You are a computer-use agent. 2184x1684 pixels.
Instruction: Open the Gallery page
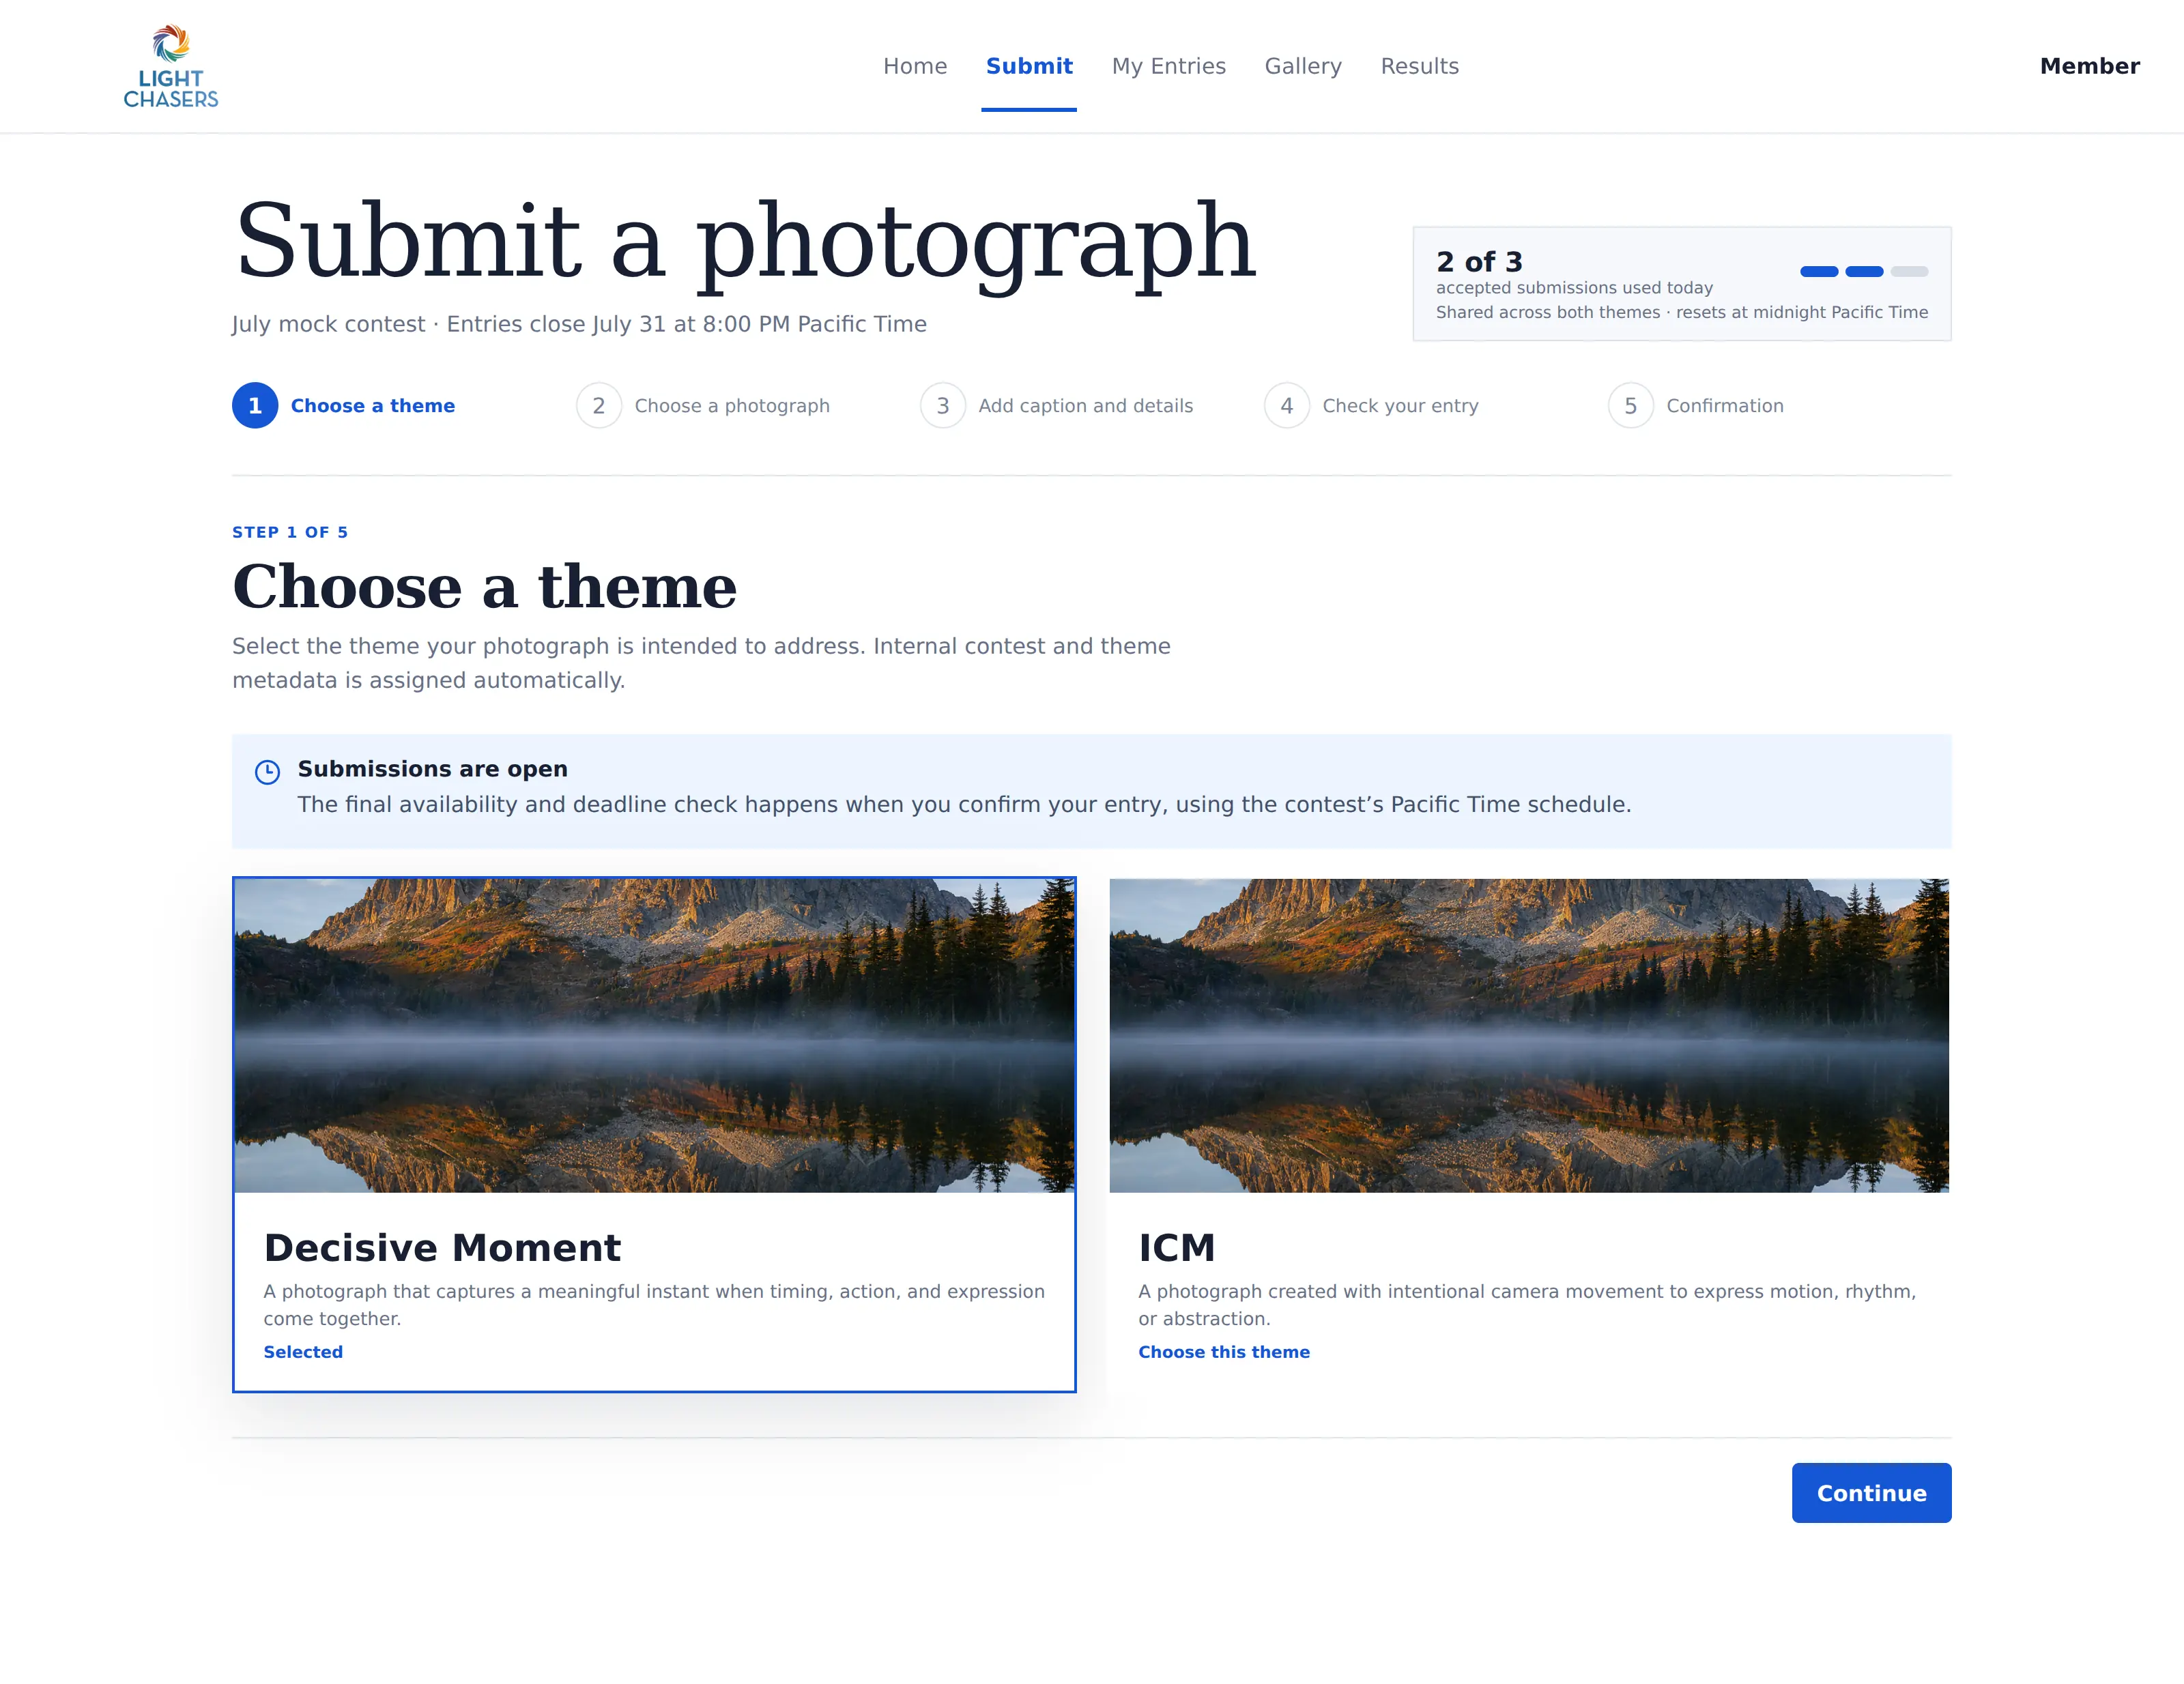coord(1303,66)
